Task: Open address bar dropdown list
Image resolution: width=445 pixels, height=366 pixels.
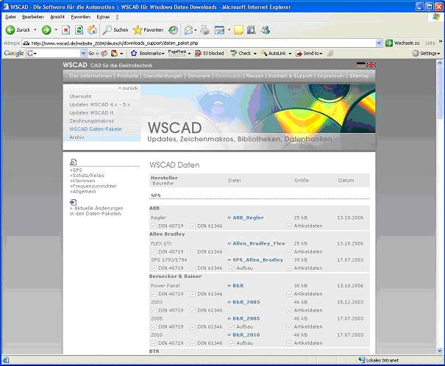Action: pyautogui.click(x=379, y=43)
